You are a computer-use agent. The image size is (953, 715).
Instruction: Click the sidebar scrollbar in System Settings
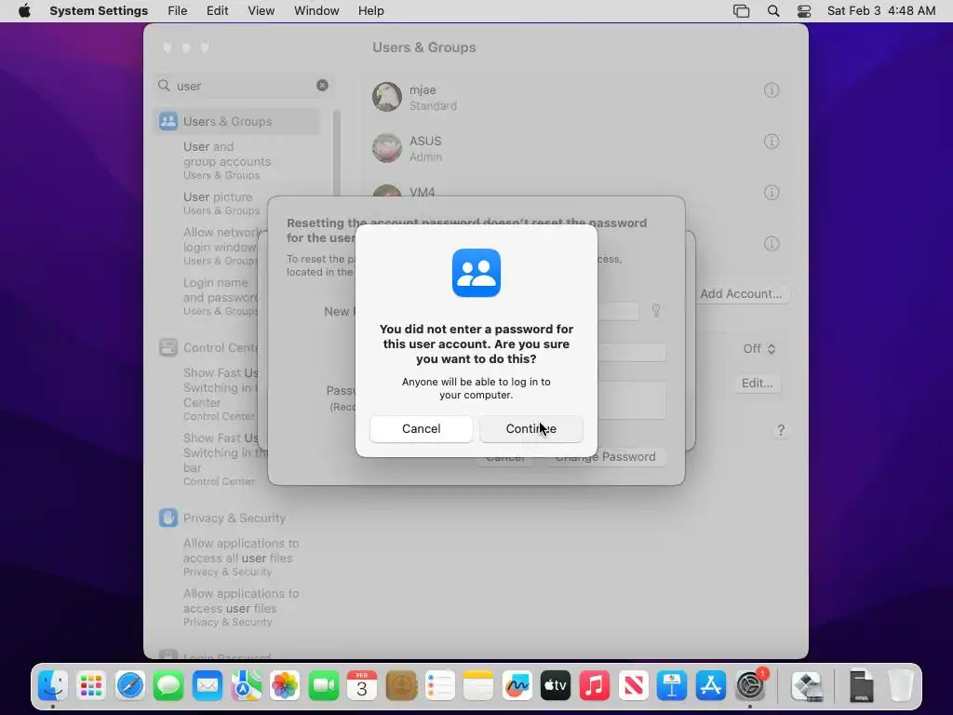[337, 152]
